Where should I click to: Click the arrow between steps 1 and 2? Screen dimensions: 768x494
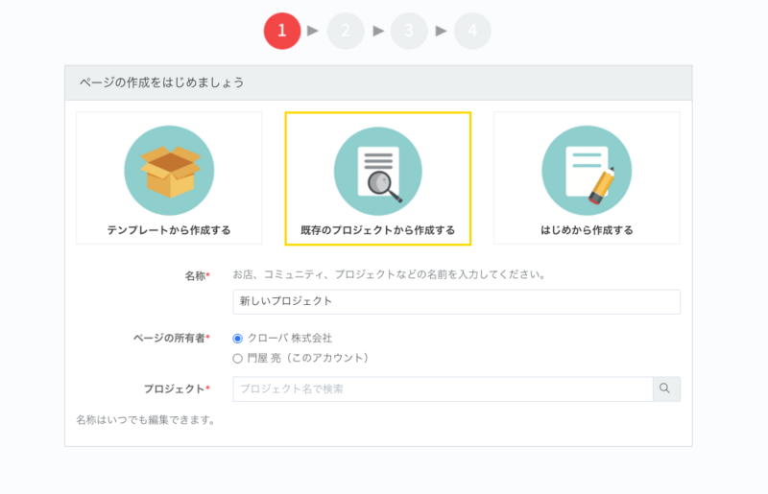tap(313, 31)
